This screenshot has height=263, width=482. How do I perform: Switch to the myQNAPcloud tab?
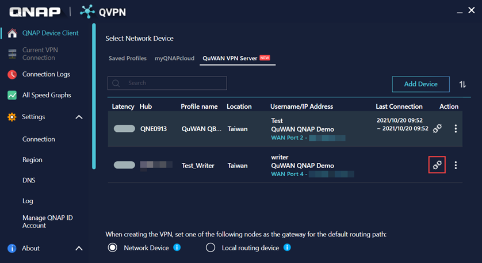click(174, 58)
